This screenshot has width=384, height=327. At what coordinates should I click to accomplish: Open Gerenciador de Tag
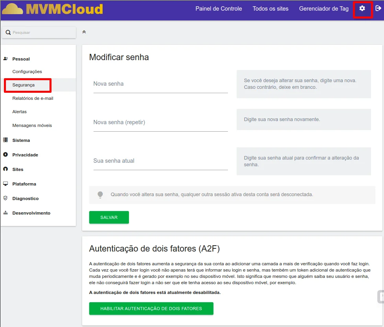pos(323,9)
